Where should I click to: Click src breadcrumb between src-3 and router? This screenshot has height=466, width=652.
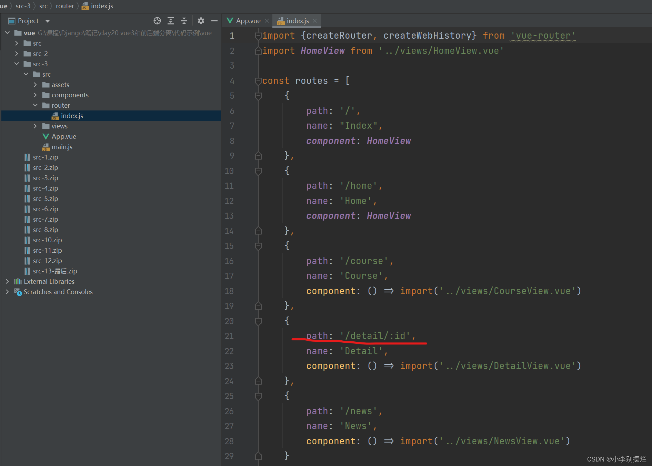coord(43,6)
